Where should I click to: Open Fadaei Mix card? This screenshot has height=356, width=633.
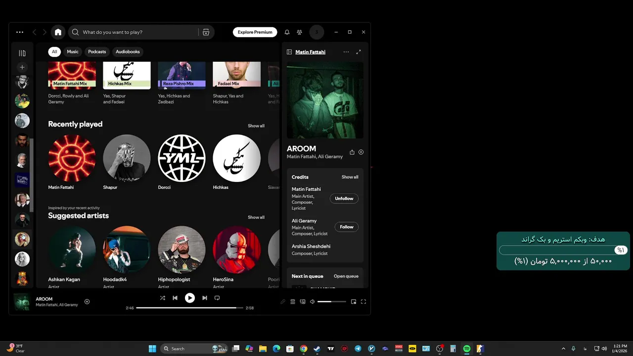(x=236, y=83)
